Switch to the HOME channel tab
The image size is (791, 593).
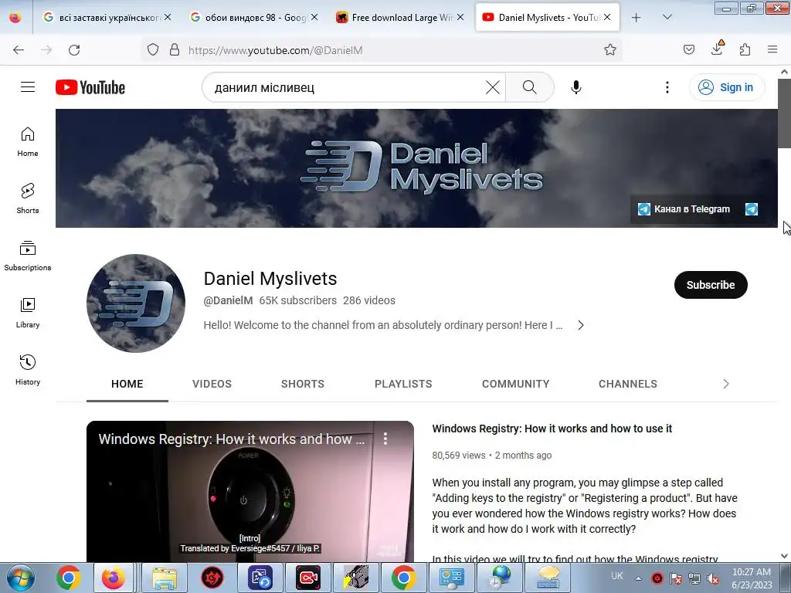coord(127,384)
